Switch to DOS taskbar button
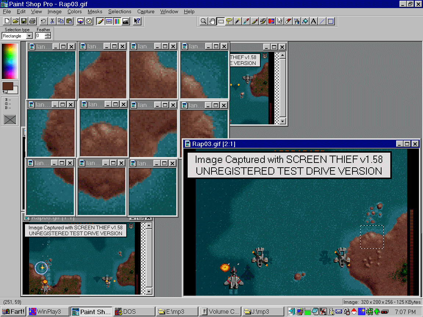The height and width of the screenshot is (317, 423). 134,311
